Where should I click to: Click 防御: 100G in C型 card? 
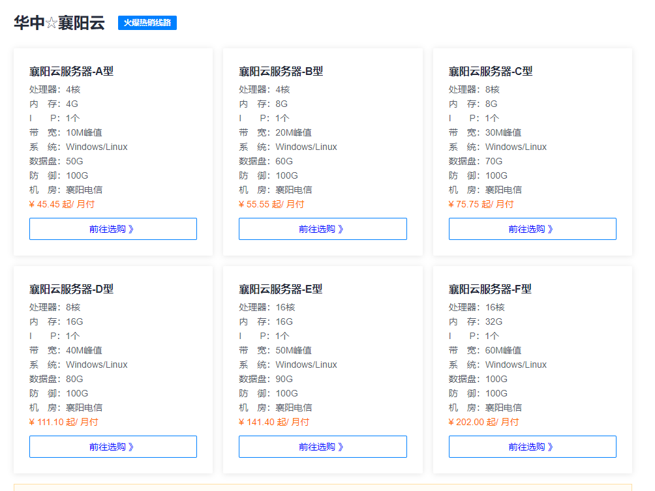tap(478, 176)
